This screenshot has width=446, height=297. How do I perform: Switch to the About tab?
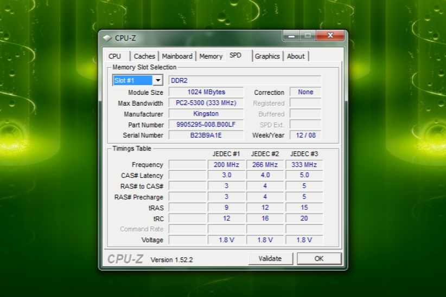296,56
